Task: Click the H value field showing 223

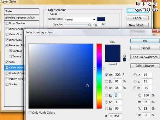Action: (x=118, y=75)
